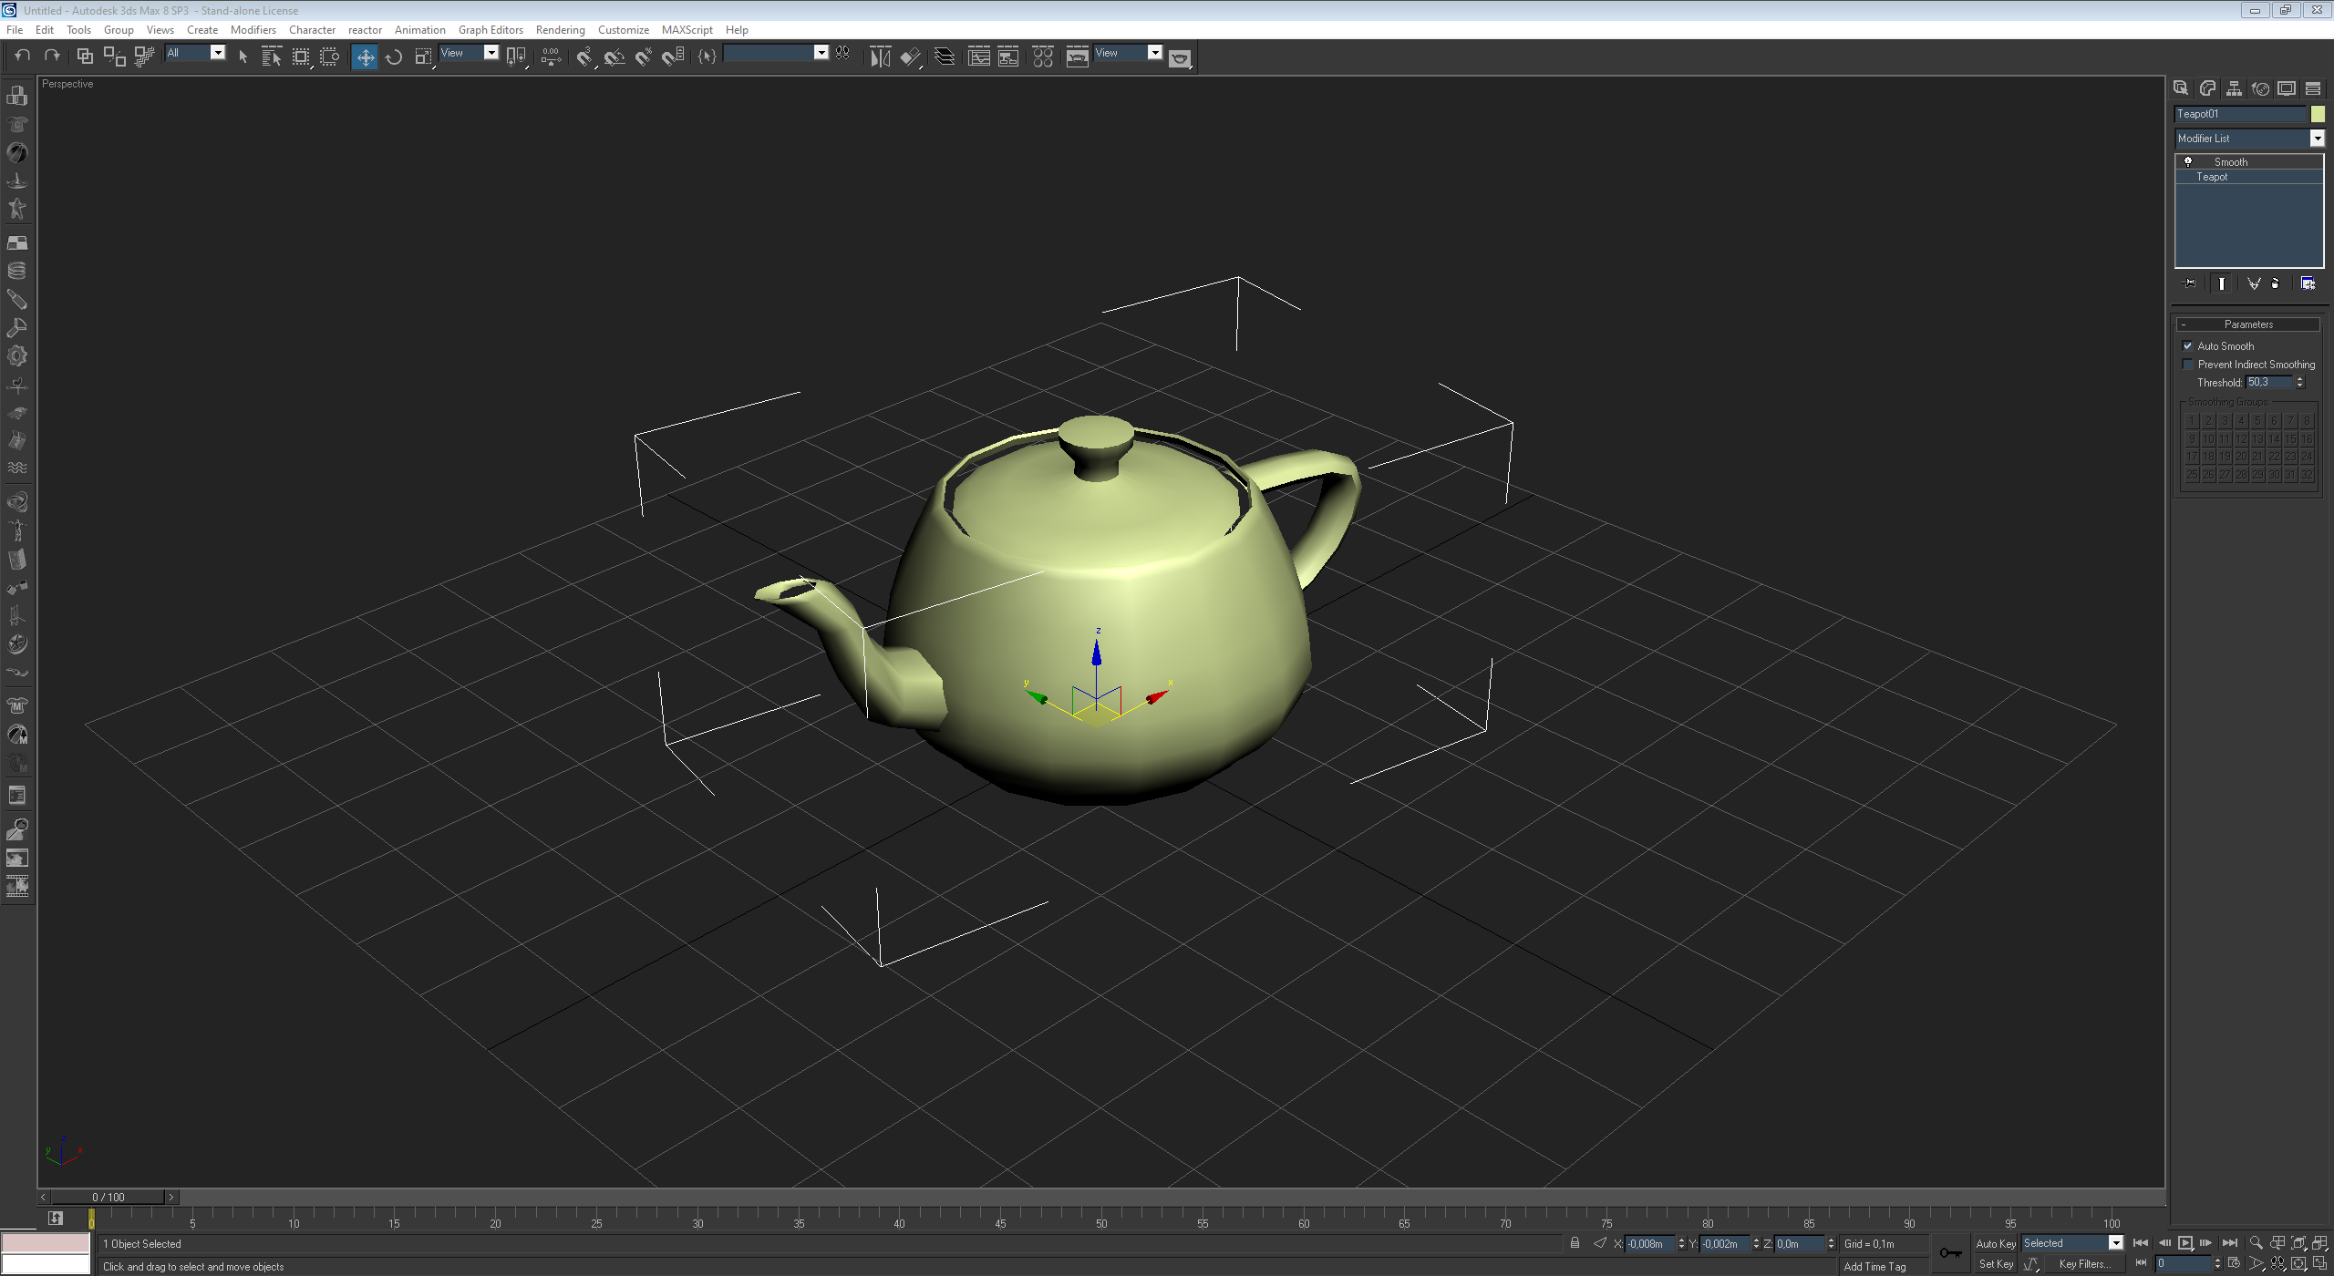Click Play Animation button
Viewport: 2334px width, 1276px height.
[x=2185, y=1243]
